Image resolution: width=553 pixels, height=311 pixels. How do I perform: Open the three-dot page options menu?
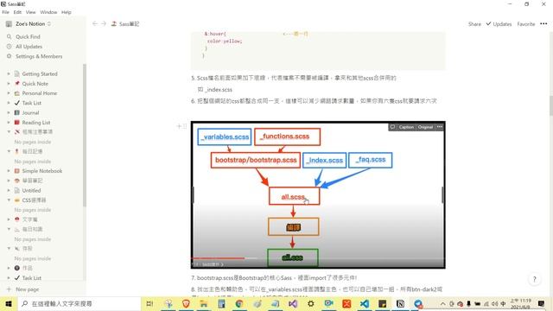click(x=543, y=23)
